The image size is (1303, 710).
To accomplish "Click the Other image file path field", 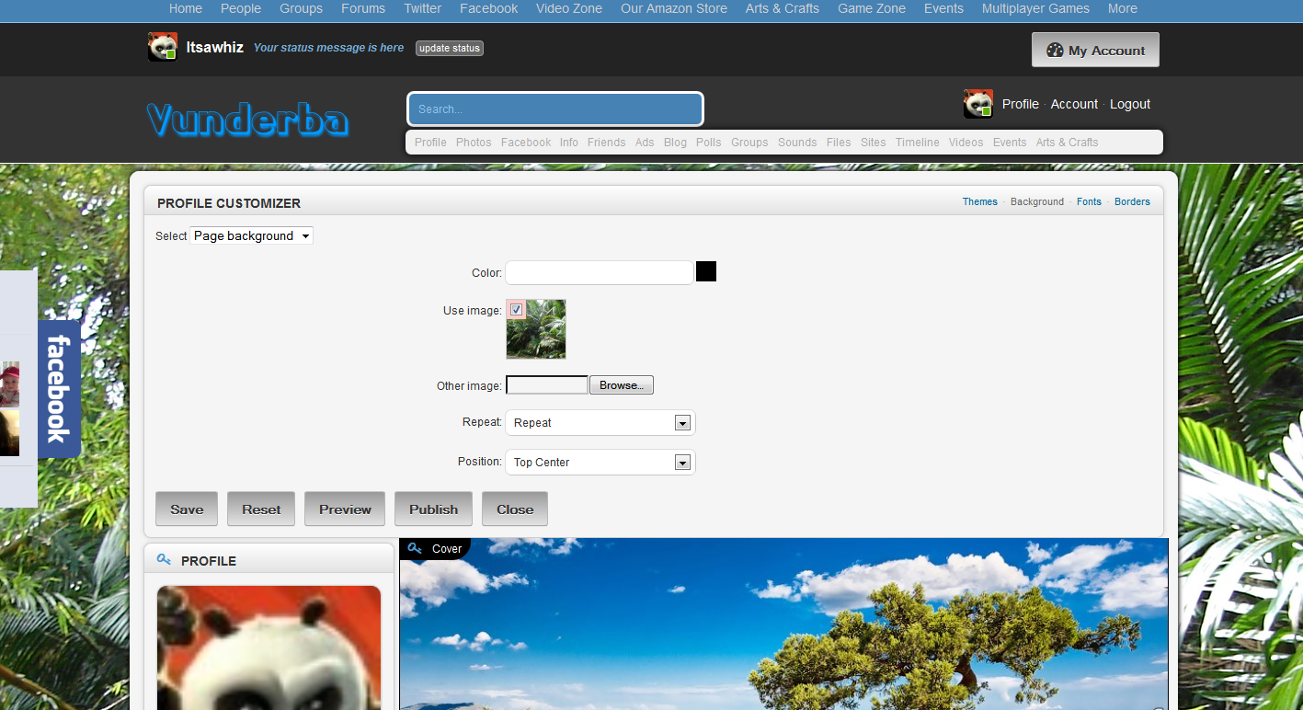I will tap(547, 385).
